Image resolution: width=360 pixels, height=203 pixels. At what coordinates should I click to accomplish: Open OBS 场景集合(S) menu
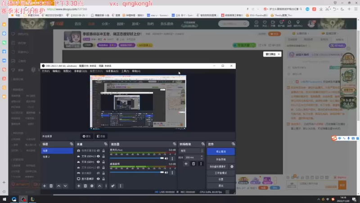112,71
